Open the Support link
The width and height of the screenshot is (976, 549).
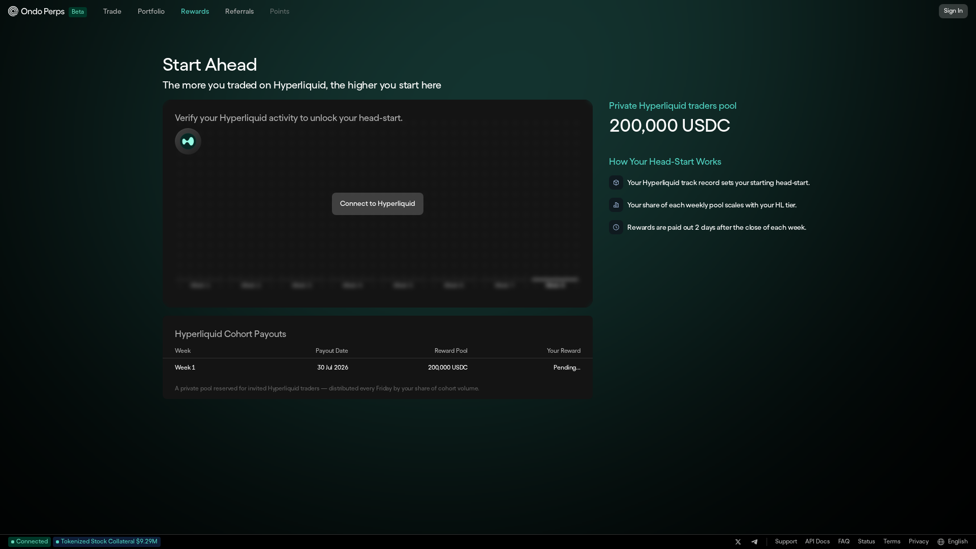pyautogui.click(x=786, y=542)
